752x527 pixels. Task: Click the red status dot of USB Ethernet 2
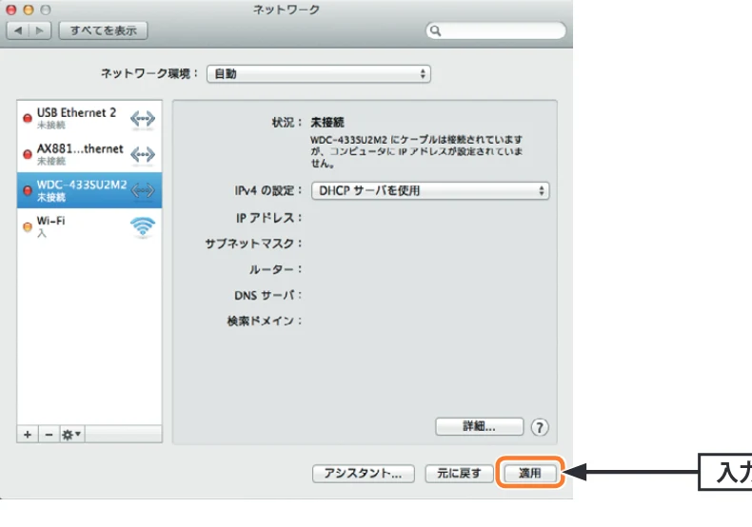click(x=28, y=118)
